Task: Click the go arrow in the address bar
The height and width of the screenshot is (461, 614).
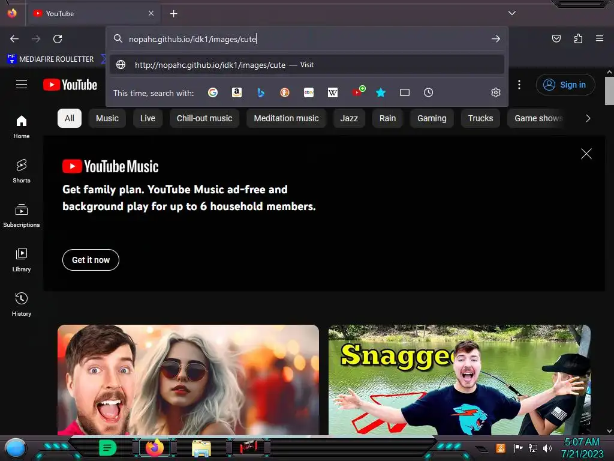Action: pyautogui.click(x=495, y=39)
